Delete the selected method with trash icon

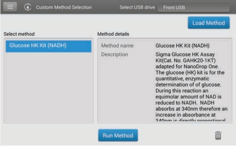(x=218, y=135)
